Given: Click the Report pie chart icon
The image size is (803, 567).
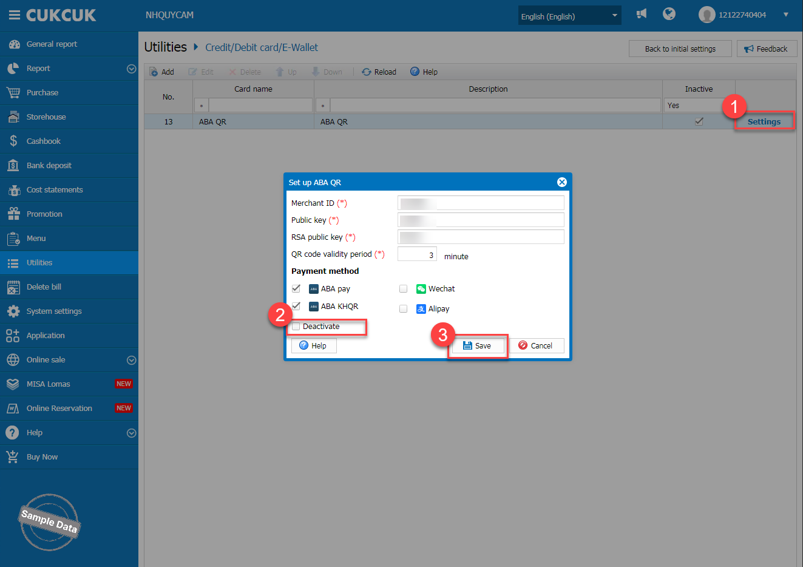Looking at the screenshot, I should [13, 69].
